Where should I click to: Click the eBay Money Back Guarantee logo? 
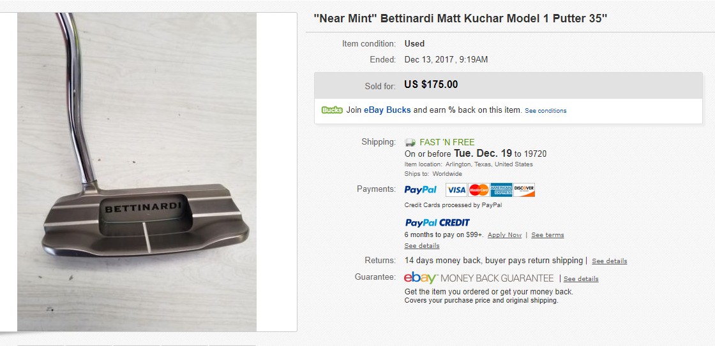tap(479, 278)
